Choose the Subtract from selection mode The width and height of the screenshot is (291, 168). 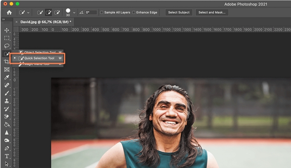57,12
